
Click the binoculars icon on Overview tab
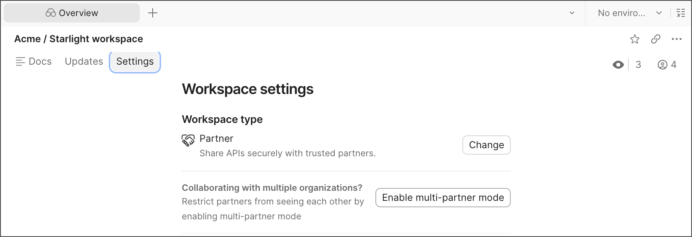50,13
